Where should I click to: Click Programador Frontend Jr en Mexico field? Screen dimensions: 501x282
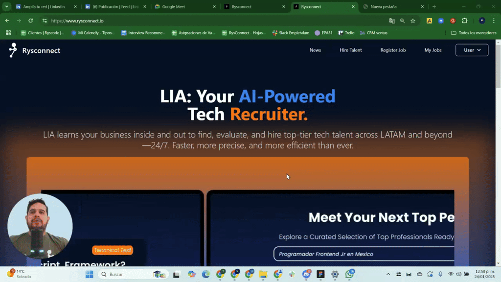[364, 254]
